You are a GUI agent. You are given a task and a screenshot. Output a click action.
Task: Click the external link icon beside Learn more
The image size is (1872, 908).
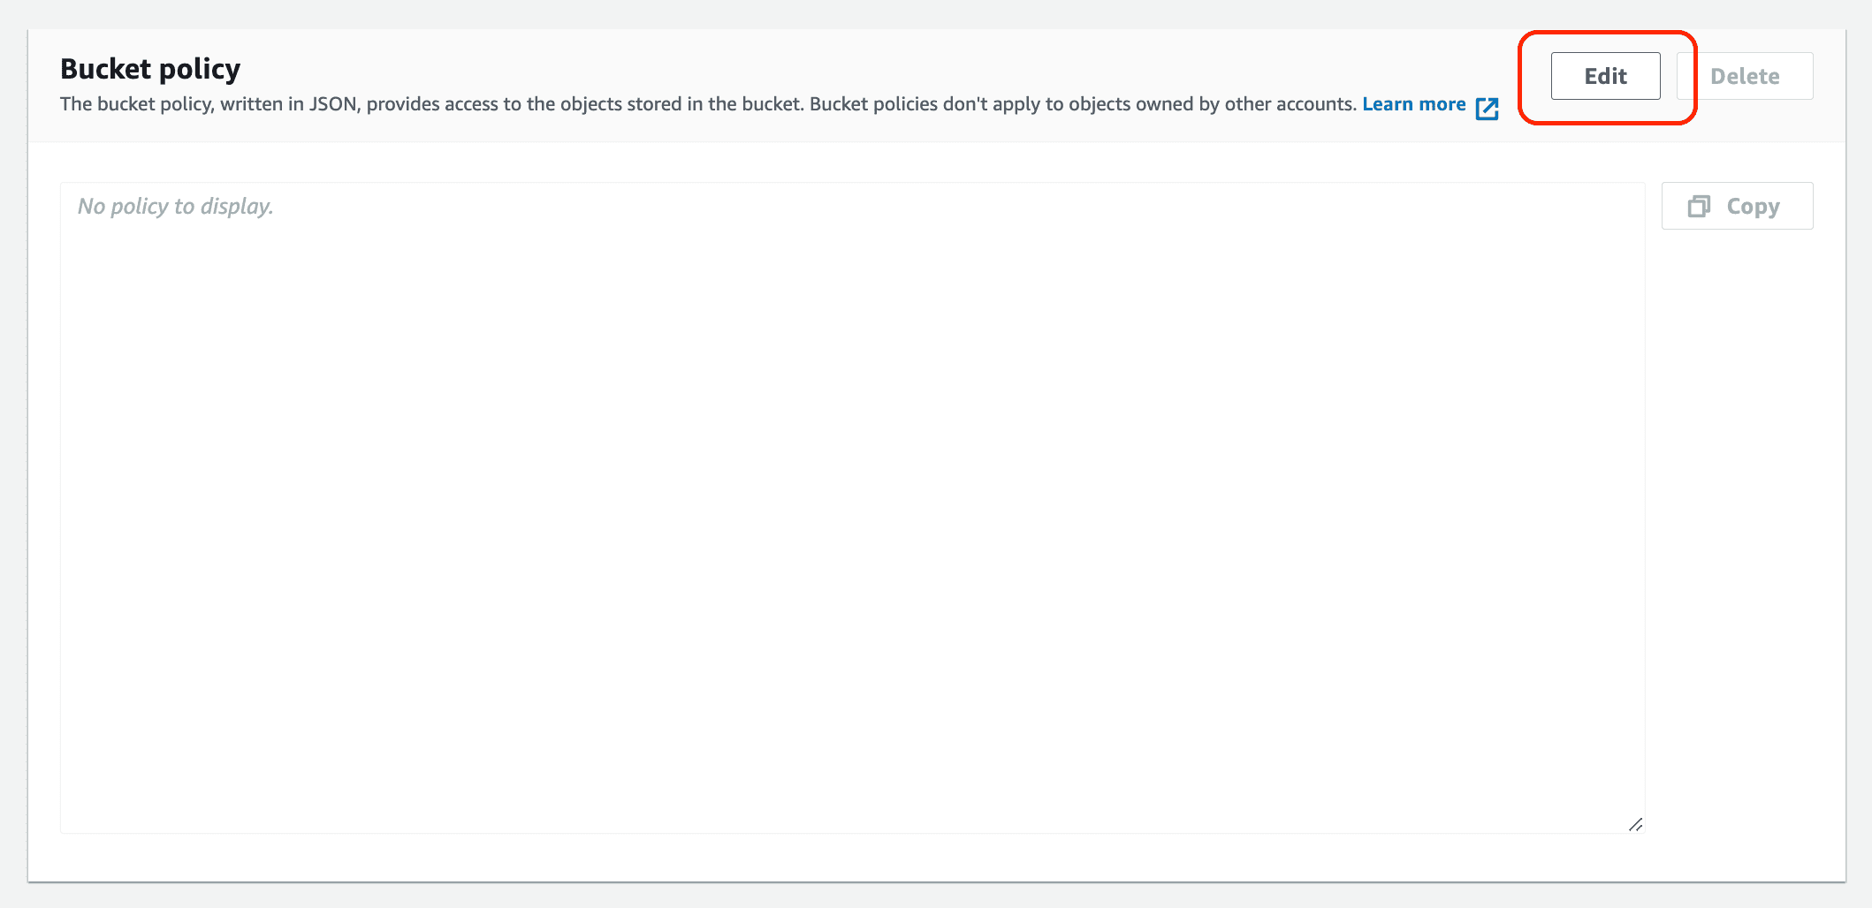pyautogui.click(x=1488, y=108)
